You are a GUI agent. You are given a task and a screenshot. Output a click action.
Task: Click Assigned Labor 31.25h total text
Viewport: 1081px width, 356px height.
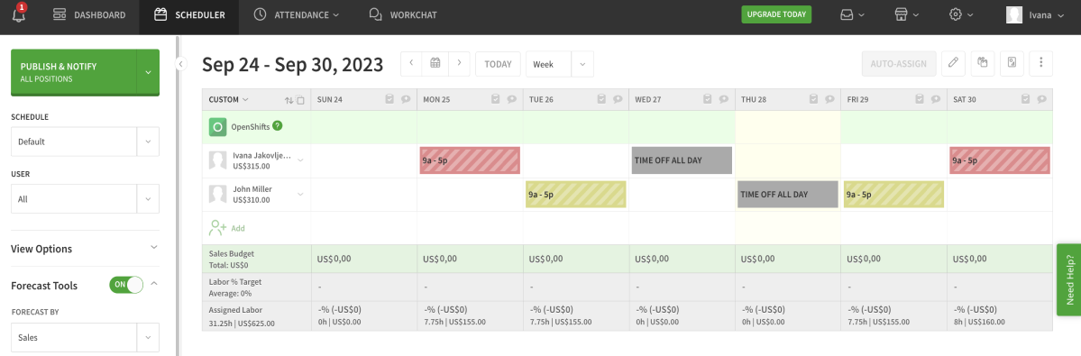click(x=242, y=323)
